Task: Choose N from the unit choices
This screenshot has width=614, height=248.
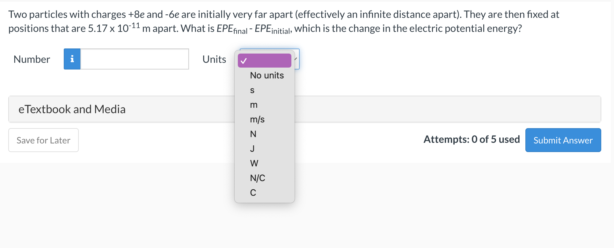Action: pos(253,134)
